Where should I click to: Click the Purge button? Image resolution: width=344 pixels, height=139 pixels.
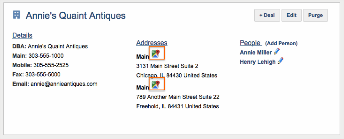(315, 15)
